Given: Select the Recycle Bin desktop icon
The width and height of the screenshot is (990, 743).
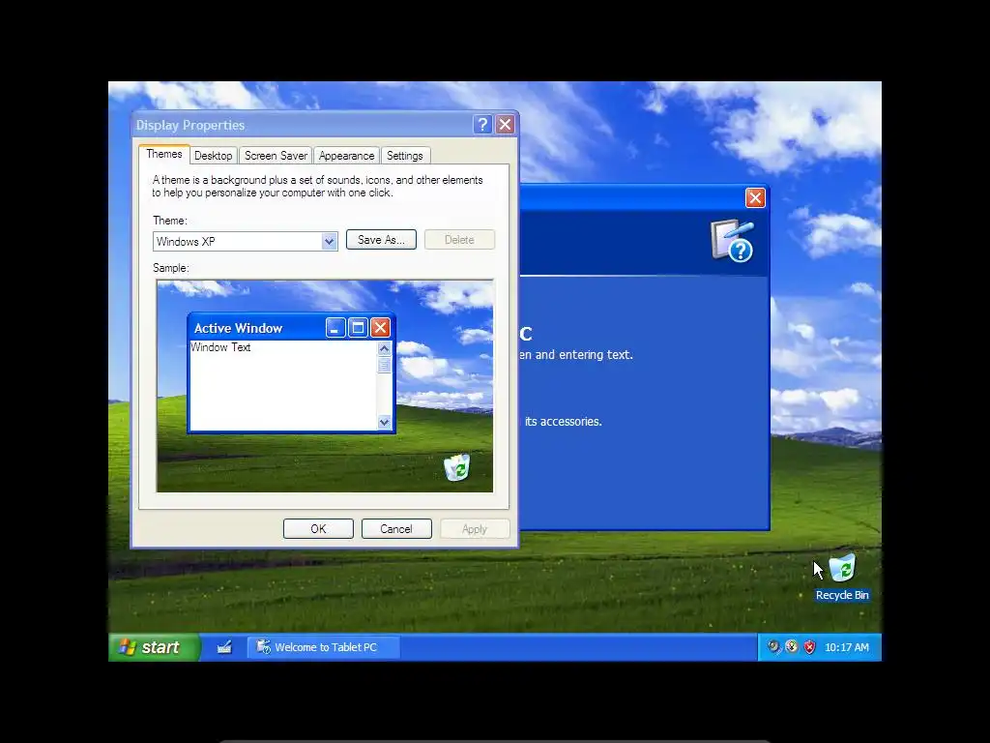Looking at the screenshot, I should point(842,578).
